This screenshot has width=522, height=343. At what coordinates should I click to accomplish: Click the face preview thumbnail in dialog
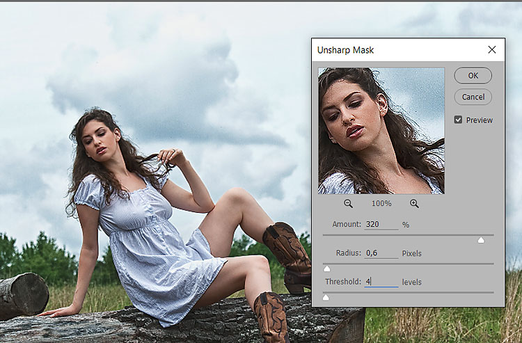(x=381, y=131)
